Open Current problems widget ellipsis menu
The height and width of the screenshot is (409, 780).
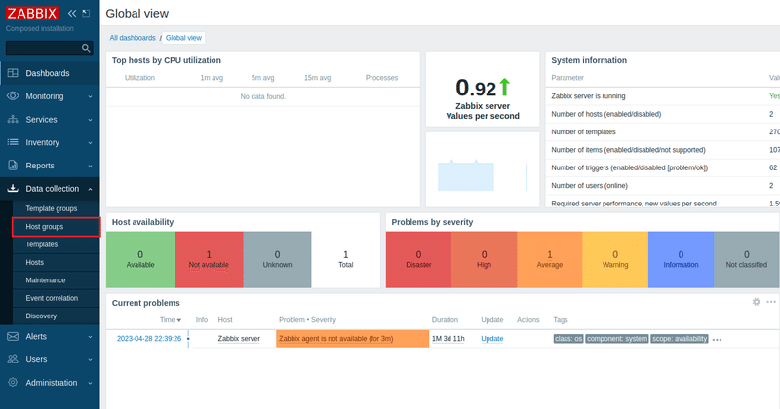coord(771,302)
